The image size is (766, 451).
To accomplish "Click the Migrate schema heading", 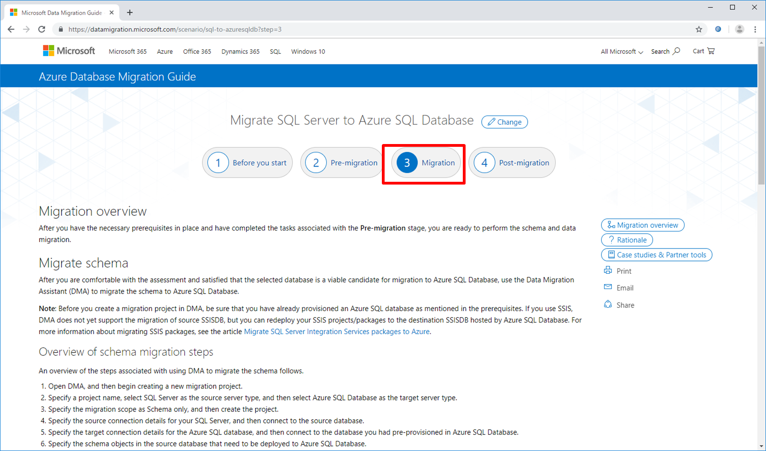I will tap(83, 263).
